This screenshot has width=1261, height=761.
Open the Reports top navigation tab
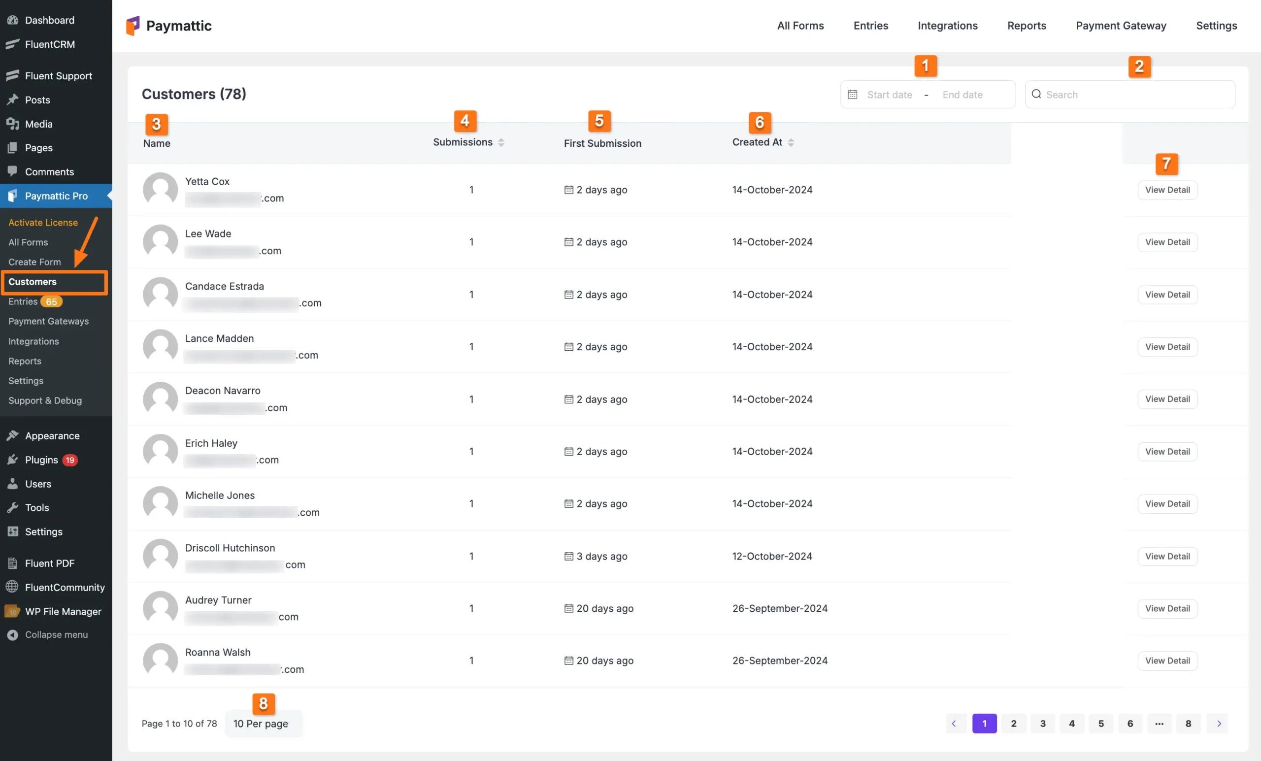tap(1026, 26)
